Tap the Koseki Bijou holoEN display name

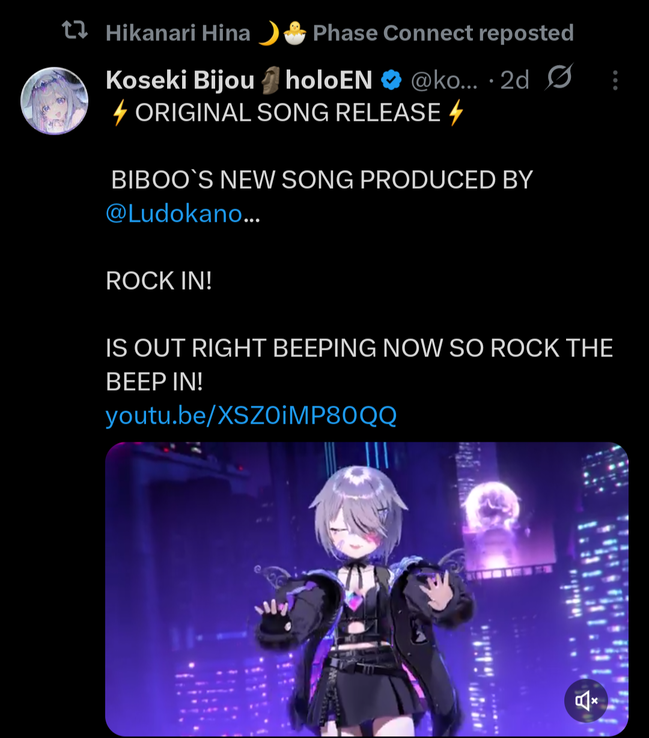[x=239, y=80]
